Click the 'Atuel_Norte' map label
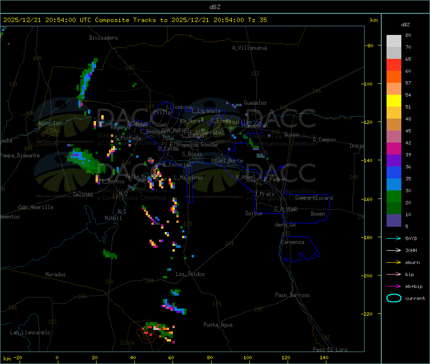The image size is (430, 364). (x=227, y=161)
